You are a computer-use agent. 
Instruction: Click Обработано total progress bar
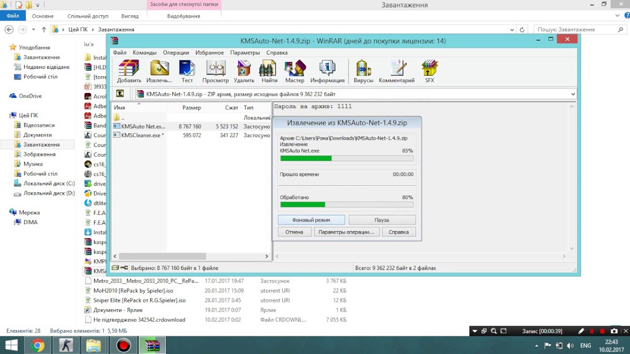[346, 205]
